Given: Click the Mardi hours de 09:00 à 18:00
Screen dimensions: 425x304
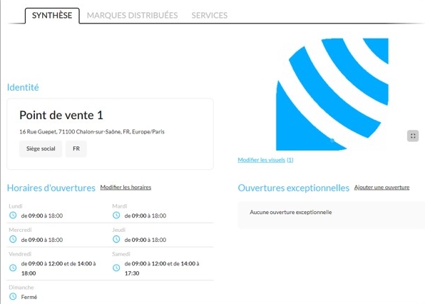Looking at the screenshot, I should click(x=145, y=216).
